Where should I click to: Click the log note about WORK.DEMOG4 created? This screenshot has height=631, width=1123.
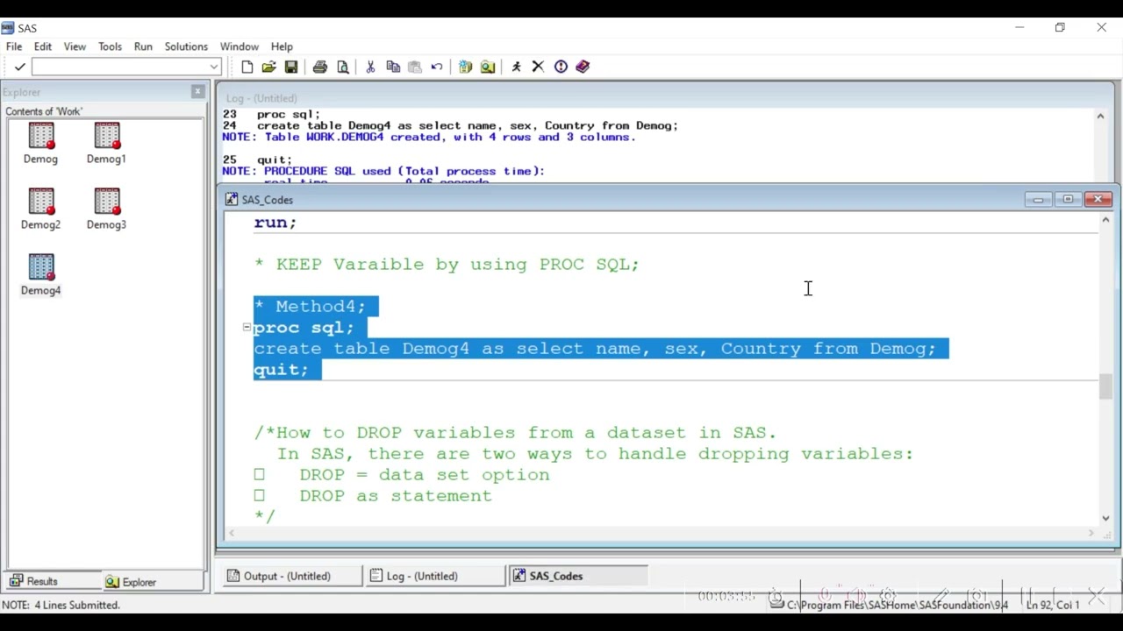tap(429, 137)
